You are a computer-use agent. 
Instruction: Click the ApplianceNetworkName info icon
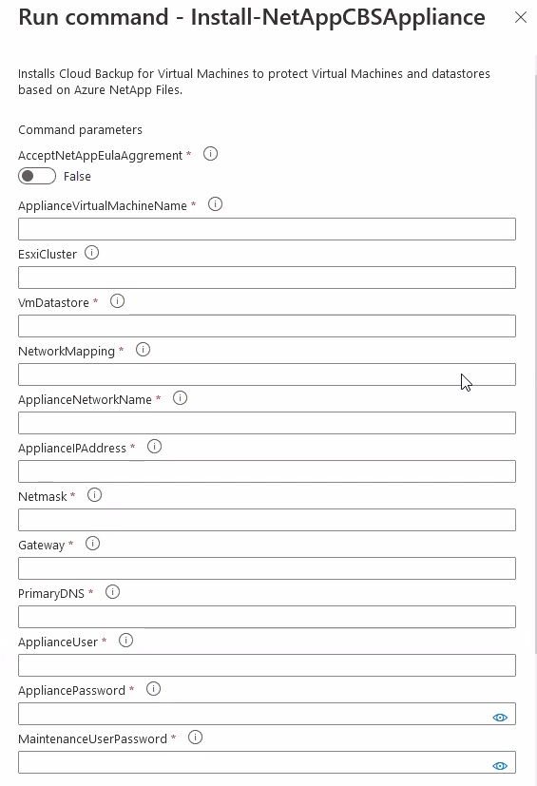click(180, 398)
